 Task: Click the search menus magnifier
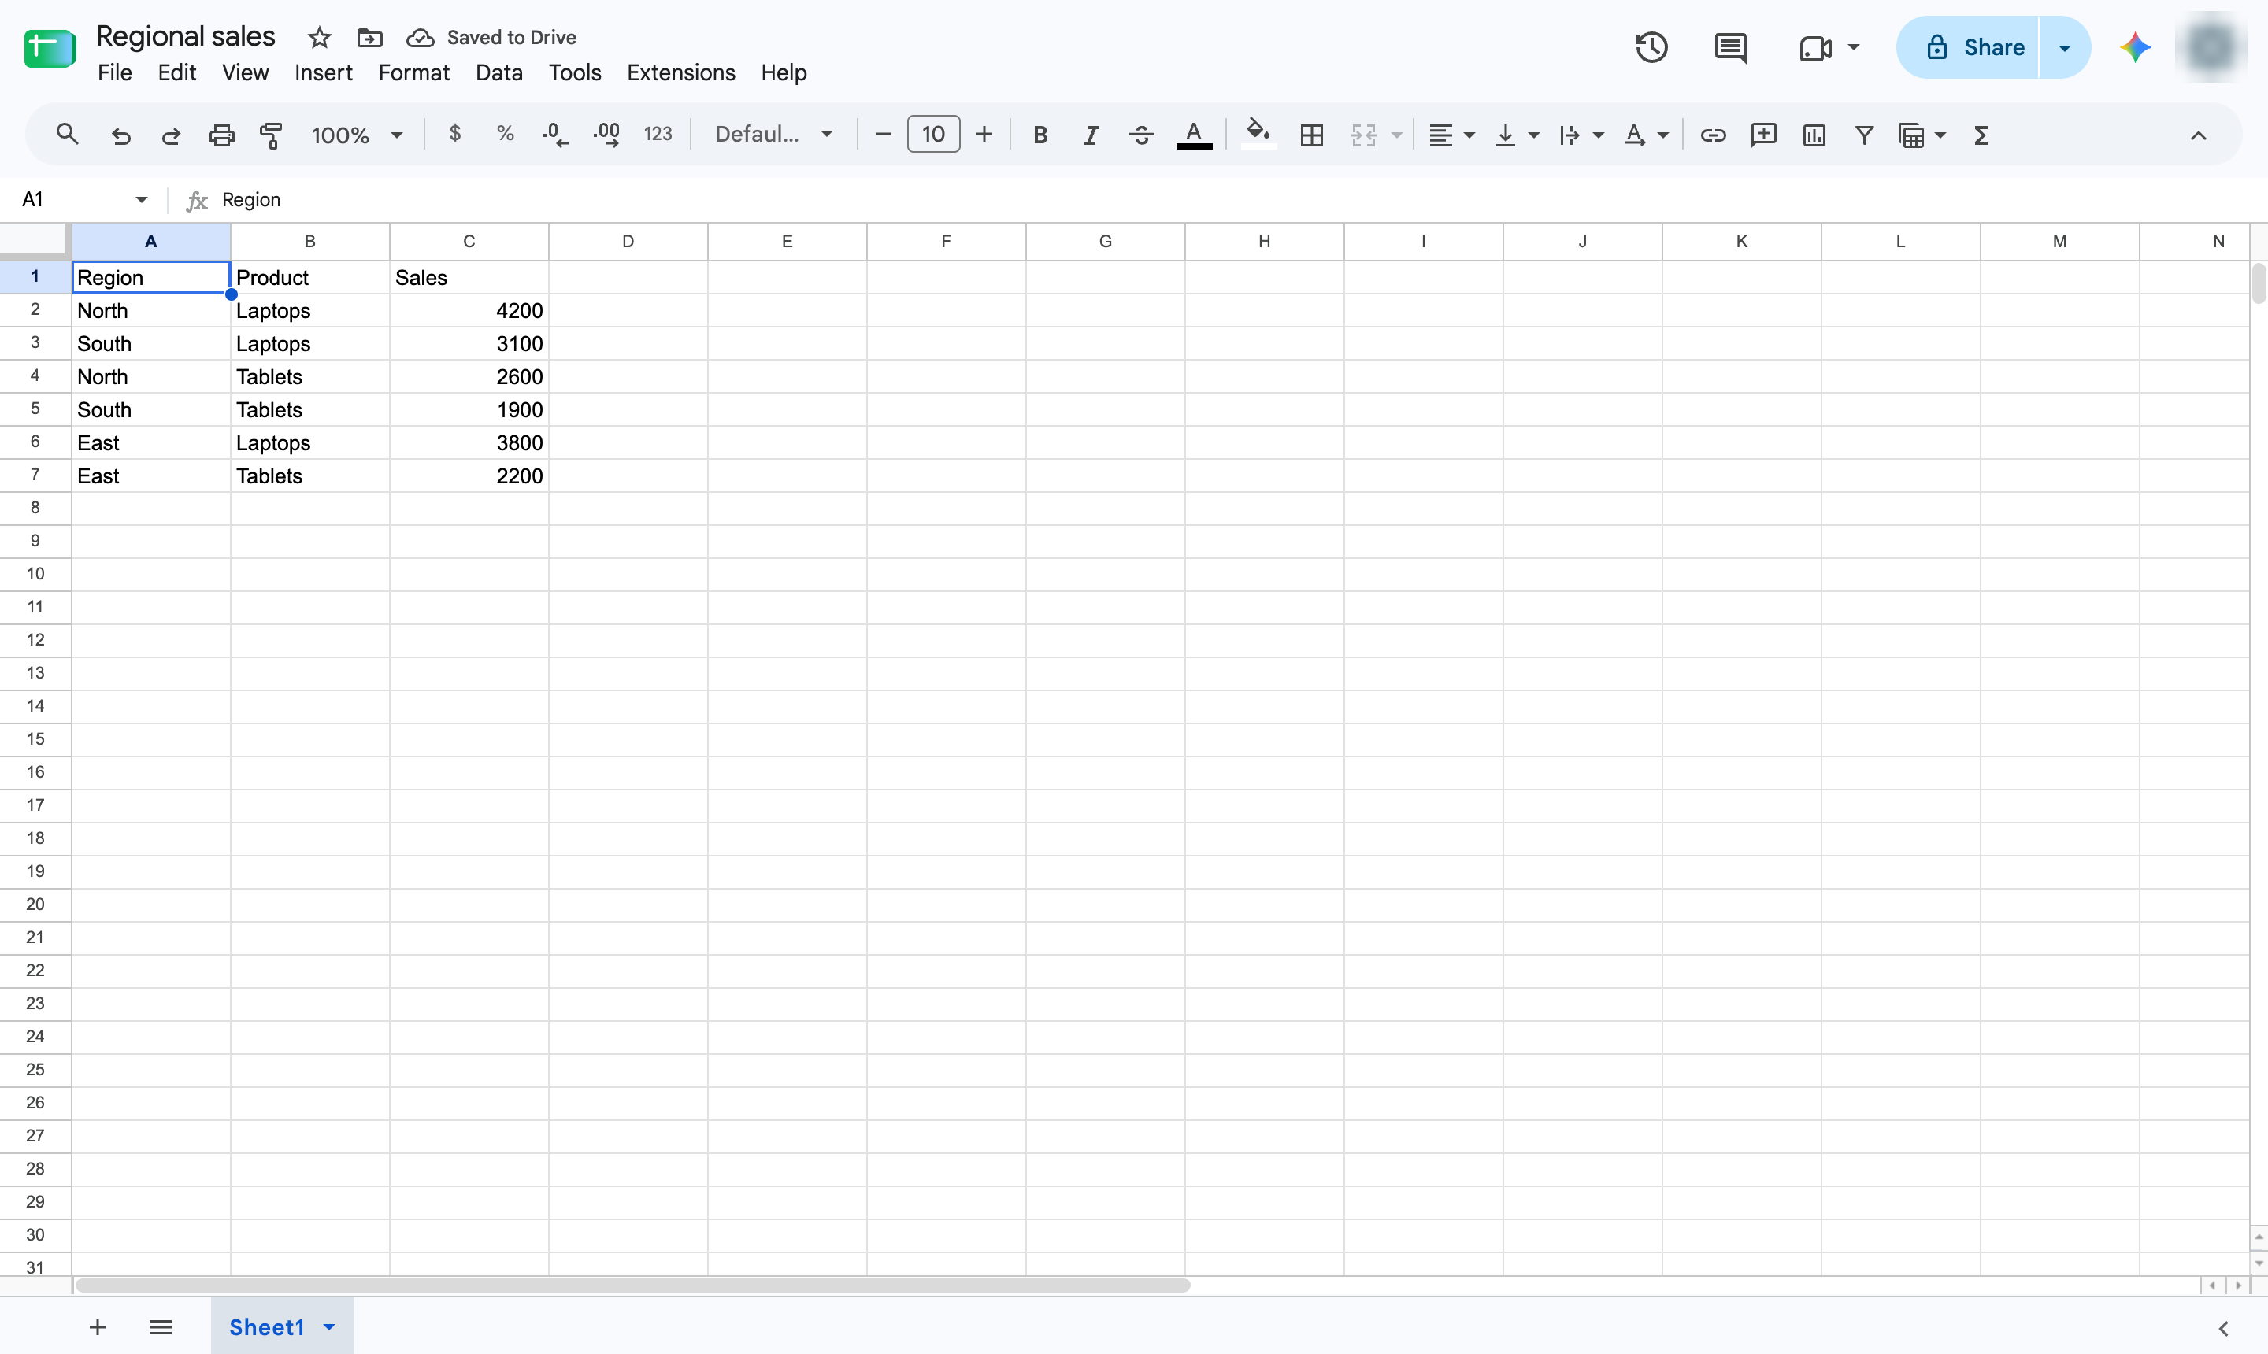click(67, 135)
